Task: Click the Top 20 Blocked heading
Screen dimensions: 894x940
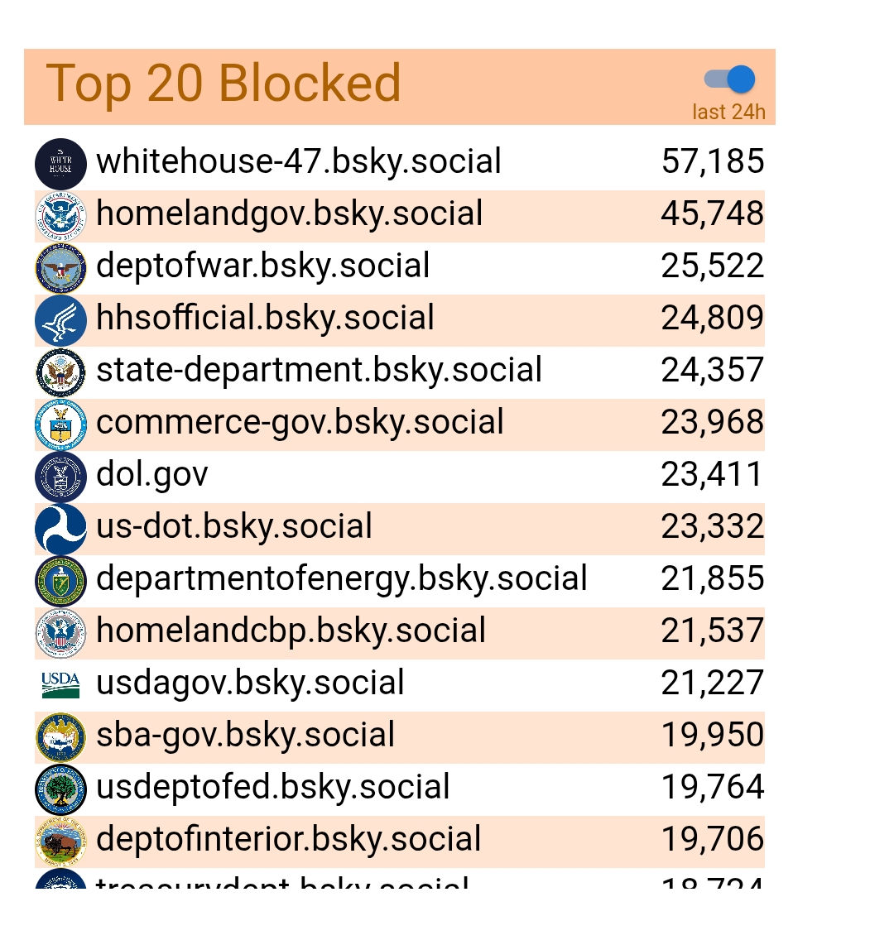Action: (223, 84)
